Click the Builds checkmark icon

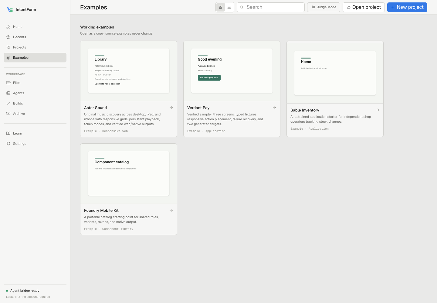pos(8,103)
